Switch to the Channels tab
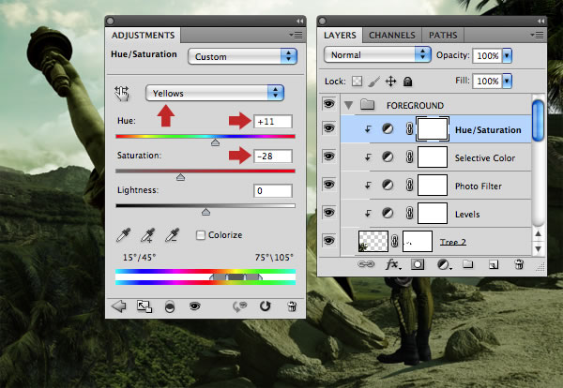Image resolution: width=563 pixels, height=388 pixels. point(391,36)
